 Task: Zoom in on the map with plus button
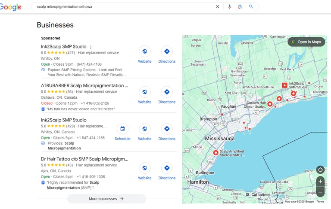click(320, 182)
